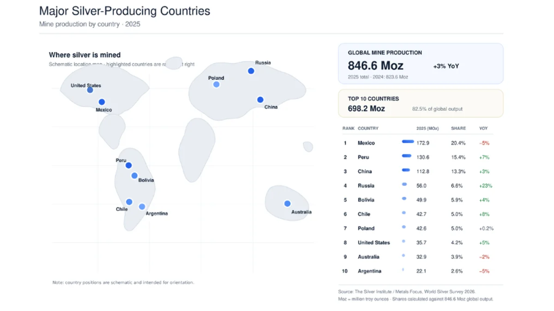The width and height of the screenshot is (554, 311).
Task: Click "82.5% of global output" text
Action: pyautogui.click(x=437, y=109)
